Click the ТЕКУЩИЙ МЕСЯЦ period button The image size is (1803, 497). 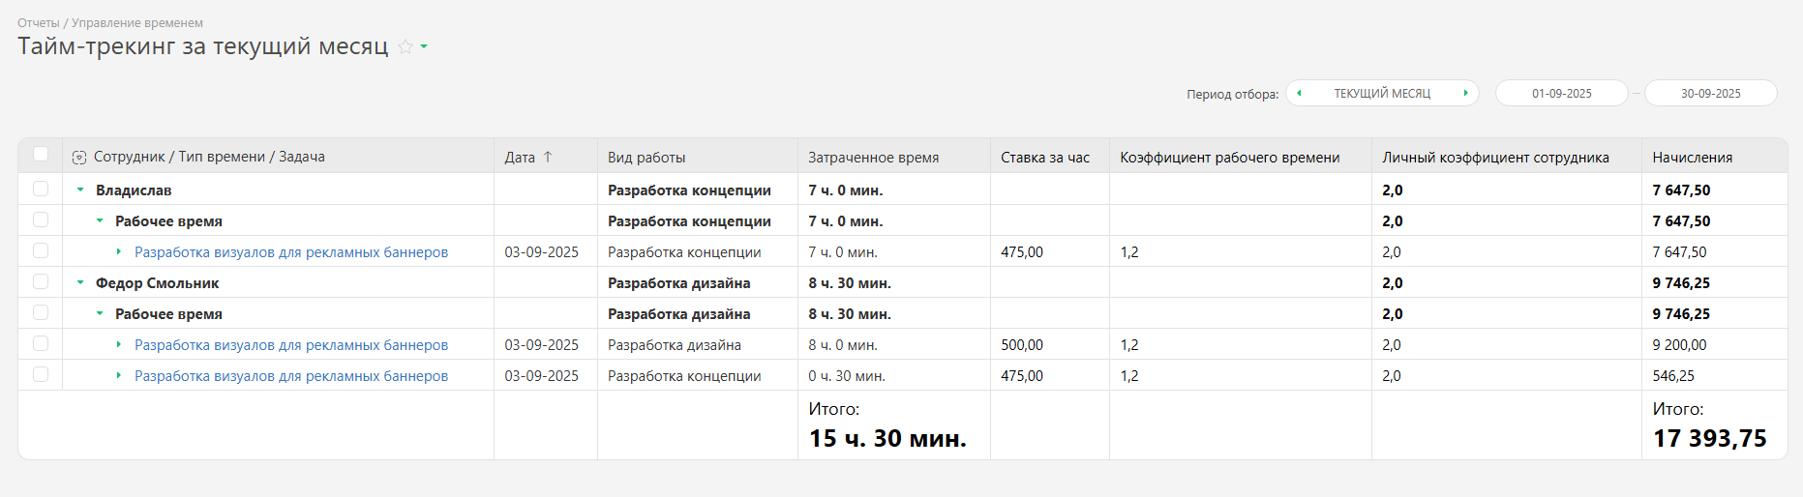coord(1382,94)
